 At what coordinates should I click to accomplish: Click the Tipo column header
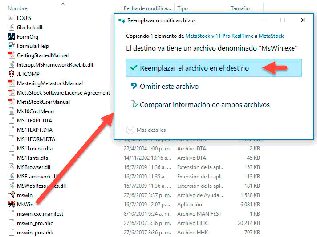click(183, 8)
